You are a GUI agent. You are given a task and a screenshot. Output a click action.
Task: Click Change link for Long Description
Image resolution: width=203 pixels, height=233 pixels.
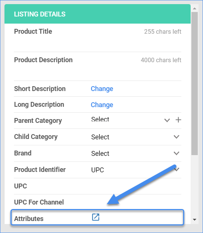click(x=102, y=105)
